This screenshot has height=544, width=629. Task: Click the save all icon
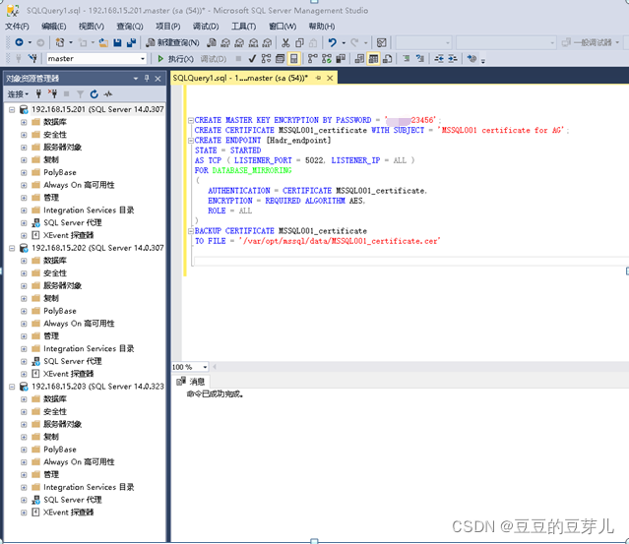pos(131,42)
